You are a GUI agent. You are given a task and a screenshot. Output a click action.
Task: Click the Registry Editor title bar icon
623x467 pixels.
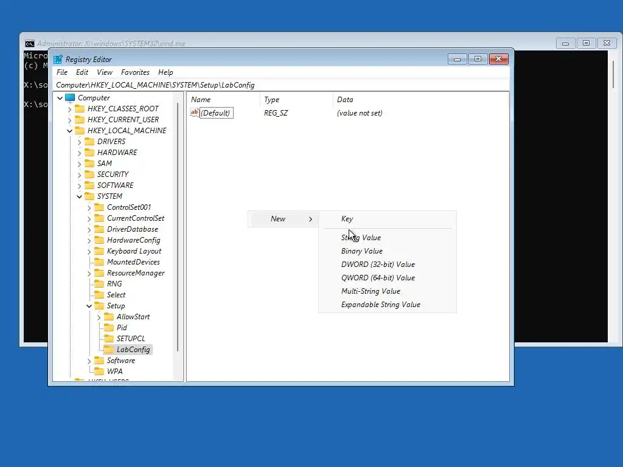pos(58,60)
